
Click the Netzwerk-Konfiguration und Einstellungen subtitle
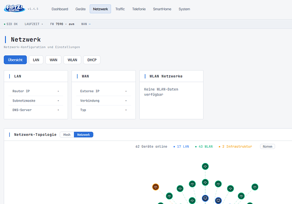[42, 47]
